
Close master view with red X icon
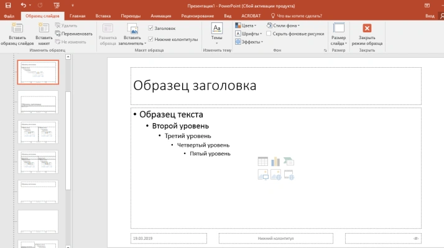click(367, 28)
